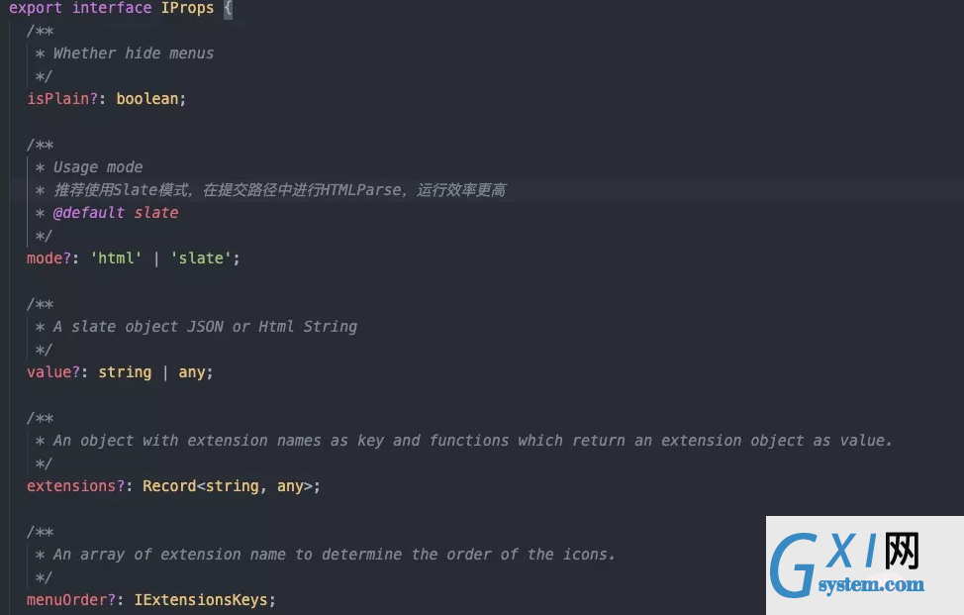Click the IExtensionsKeys type name
The width and height of the screenshot is (964, 615).
[201, 600]
